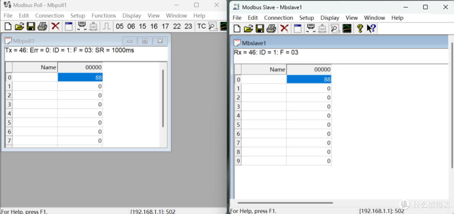Open Window menu in Modbus Slave
The width and height of the screenshot is (454, 214).
tap(375, 18)
